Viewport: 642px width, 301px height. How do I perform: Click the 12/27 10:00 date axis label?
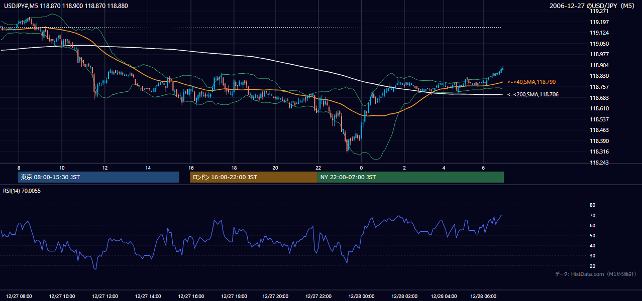(x=62, y=296)
